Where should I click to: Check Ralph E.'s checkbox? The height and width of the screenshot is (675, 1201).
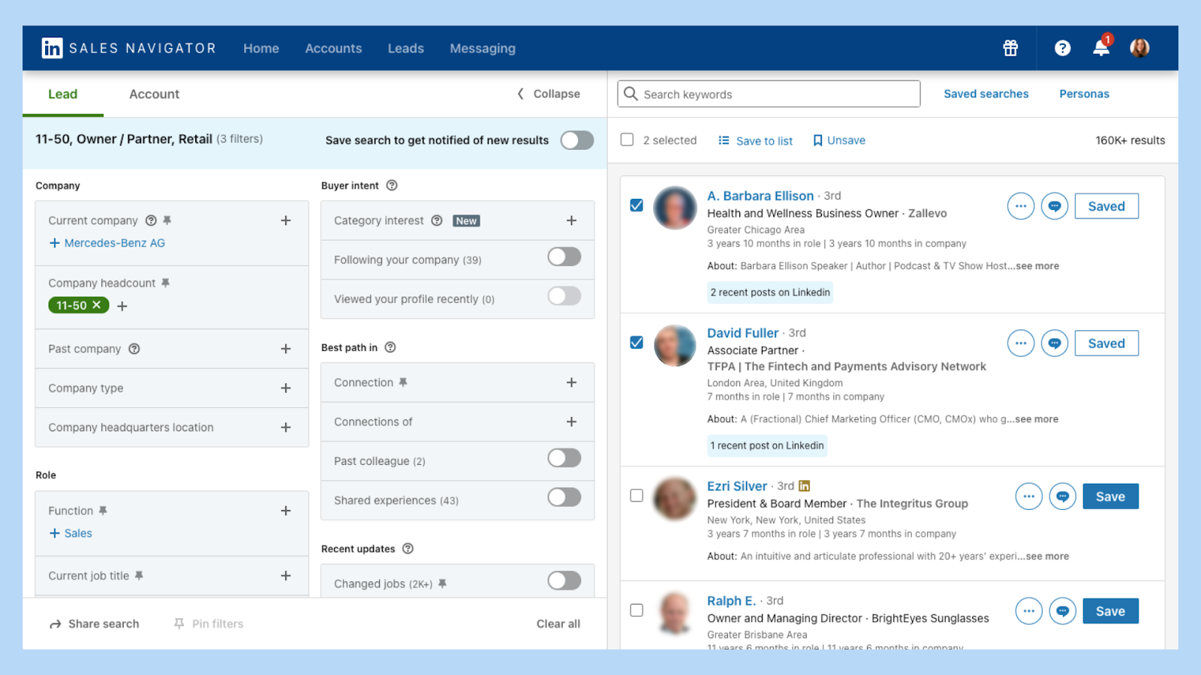(x=637, y=610)
